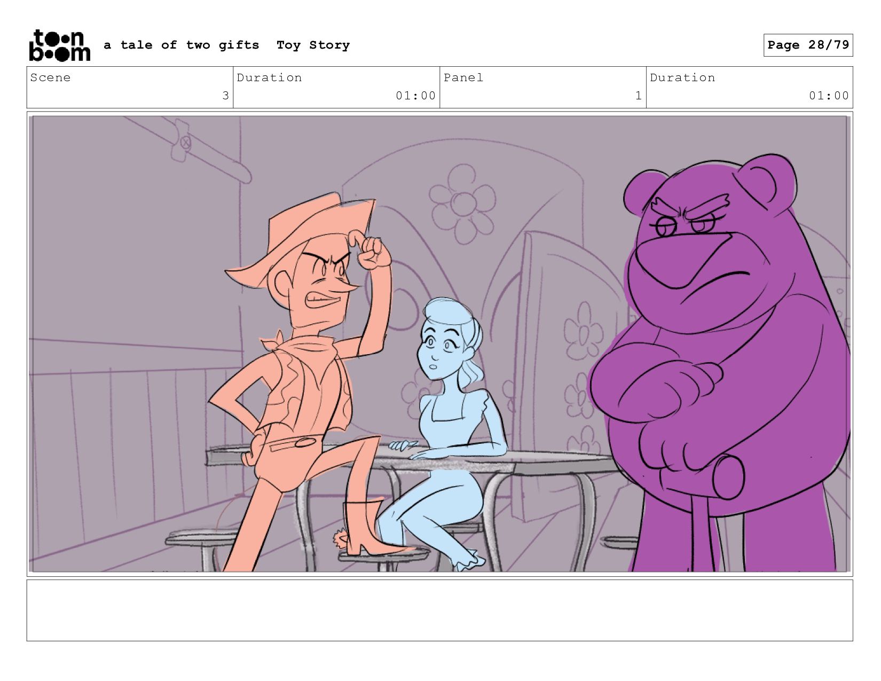This screenshot has height=681, width=881.
Task: Click the Toon Boom logo
Action: [x=59, y=45]
